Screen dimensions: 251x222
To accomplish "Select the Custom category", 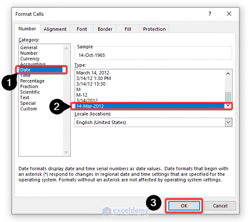I will [x=28, y=109].
